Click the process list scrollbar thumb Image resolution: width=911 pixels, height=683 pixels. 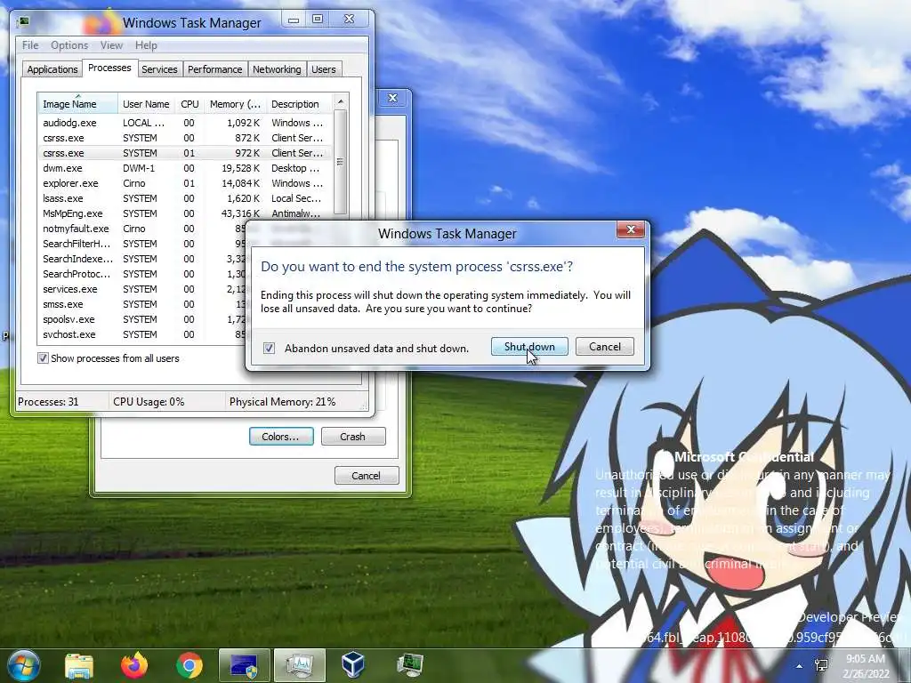341,162
